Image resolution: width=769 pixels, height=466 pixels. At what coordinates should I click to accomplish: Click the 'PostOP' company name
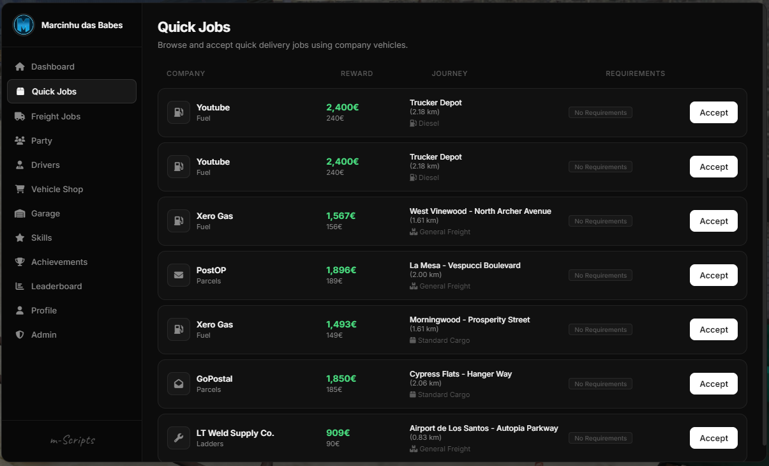211,270
